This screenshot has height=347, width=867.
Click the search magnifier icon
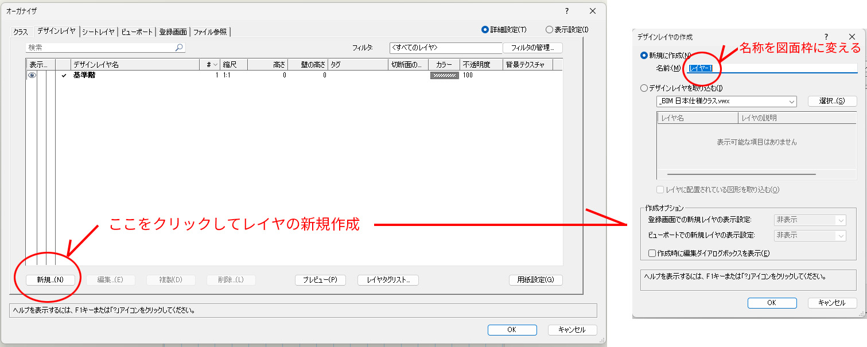[179, 48]
